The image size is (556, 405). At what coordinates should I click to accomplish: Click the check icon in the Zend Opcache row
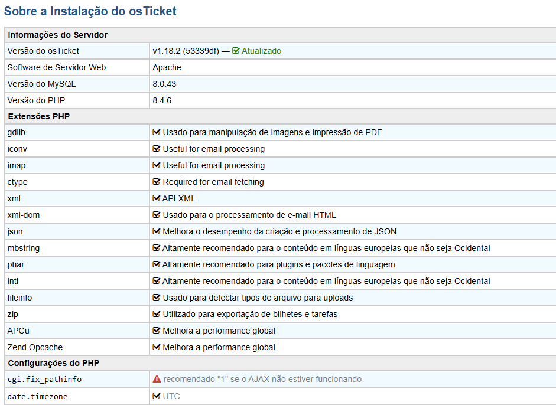click(x=157, y=347)
